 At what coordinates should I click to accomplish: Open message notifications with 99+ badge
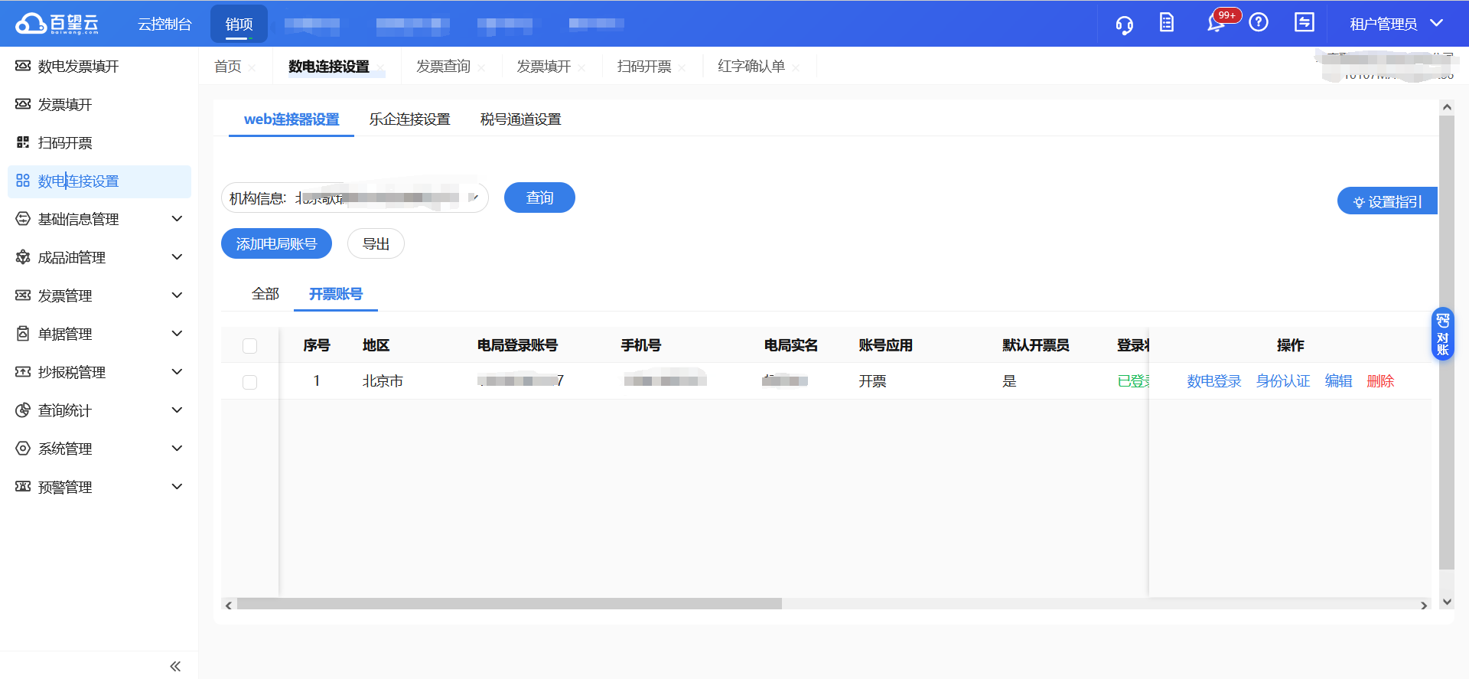tap(1217, 23)
